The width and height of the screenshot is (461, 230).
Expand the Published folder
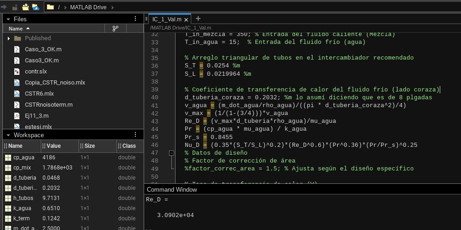[x=8, y=38]
